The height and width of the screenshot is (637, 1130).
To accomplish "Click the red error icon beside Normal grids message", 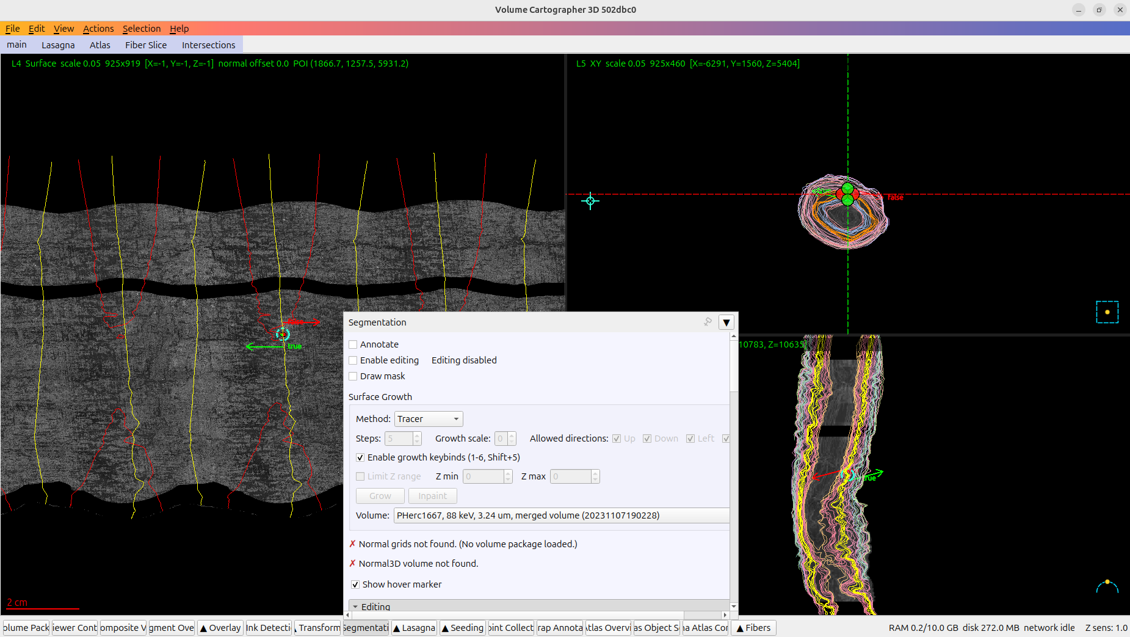I will [352, 544].
